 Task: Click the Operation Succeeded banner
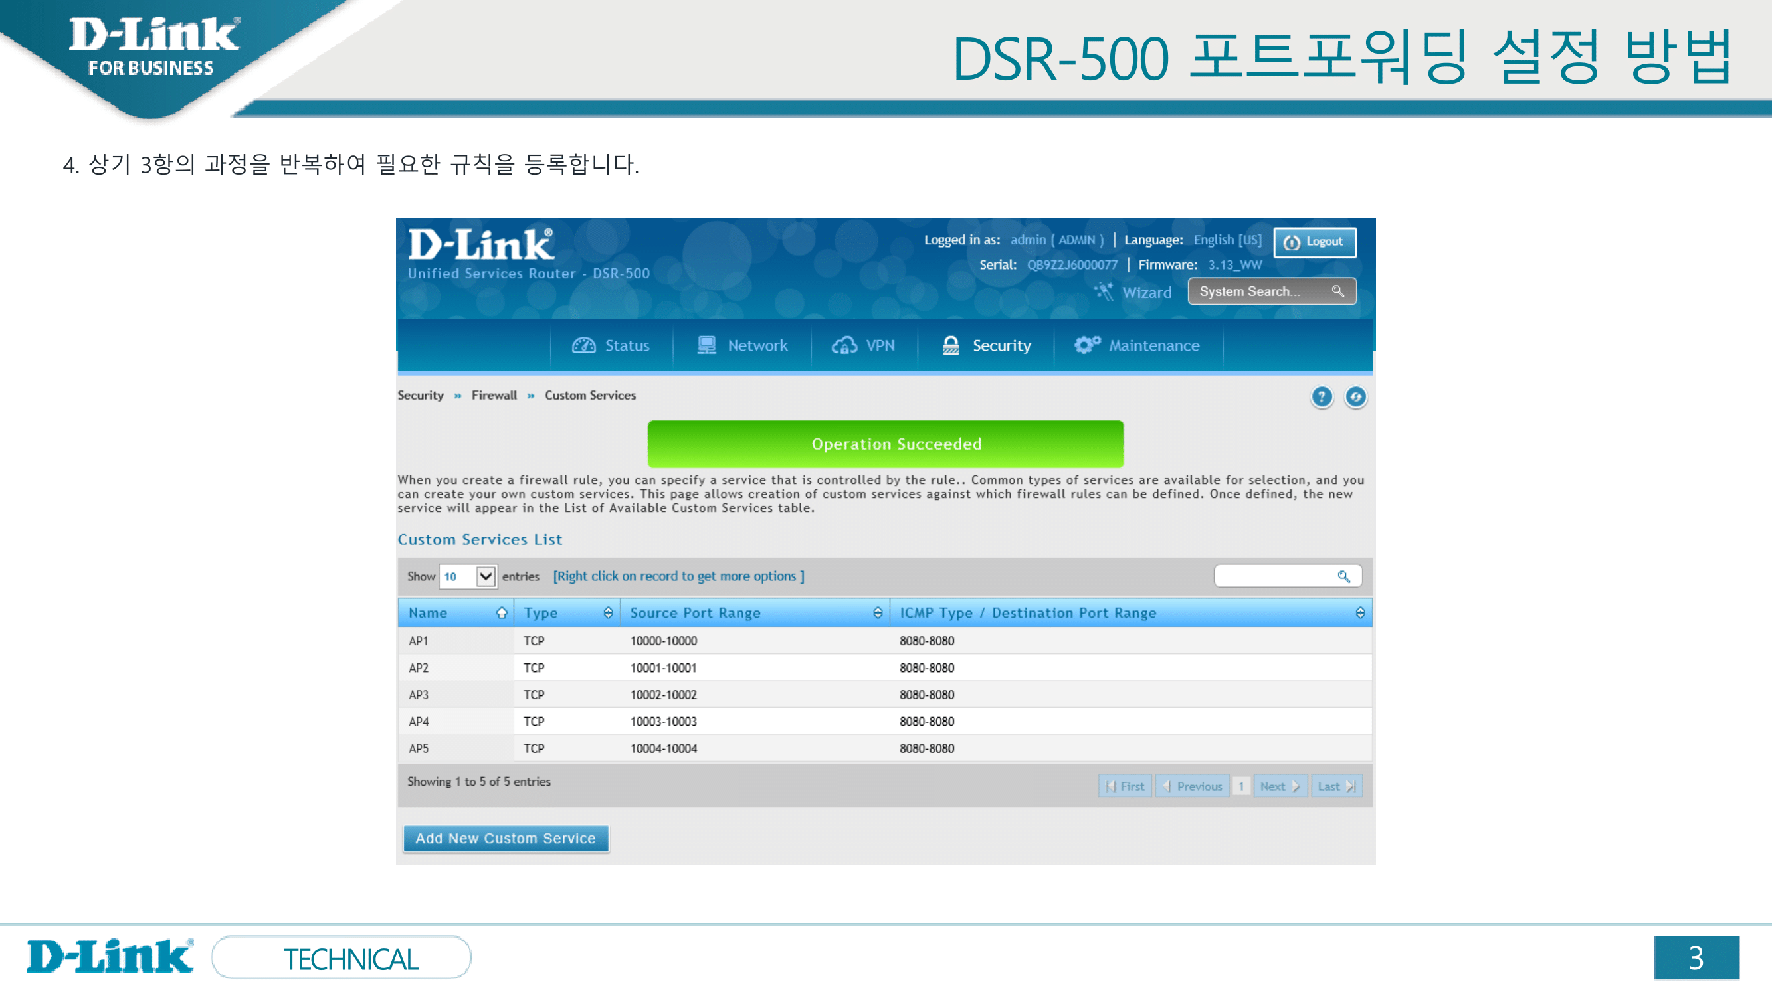point(885,444)
